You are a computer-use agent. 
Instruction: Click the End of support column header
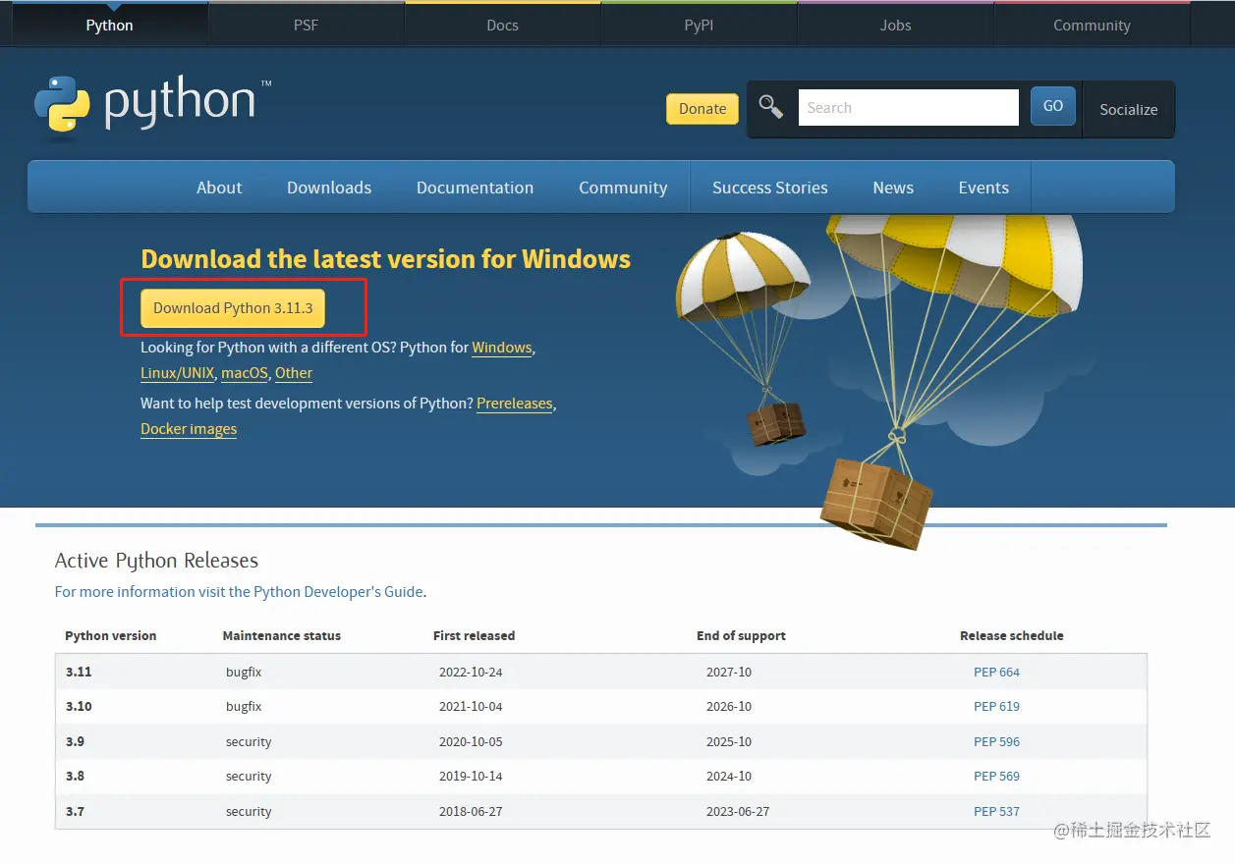tap(742, 636)
